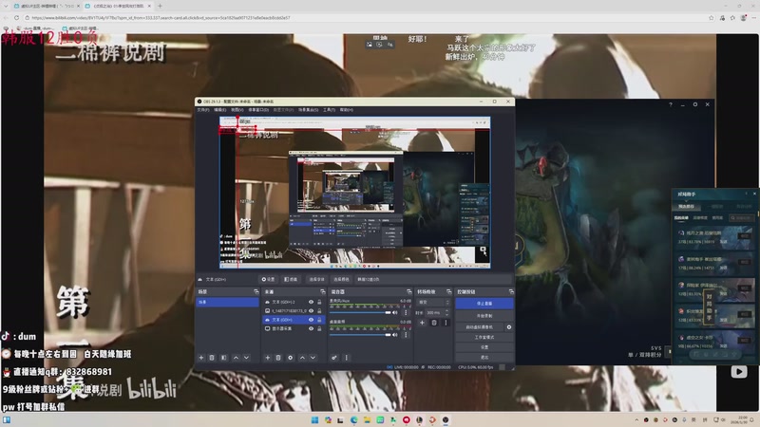
Task: Hide the 文本 (GDI+) 2 source
Action: 311,303
